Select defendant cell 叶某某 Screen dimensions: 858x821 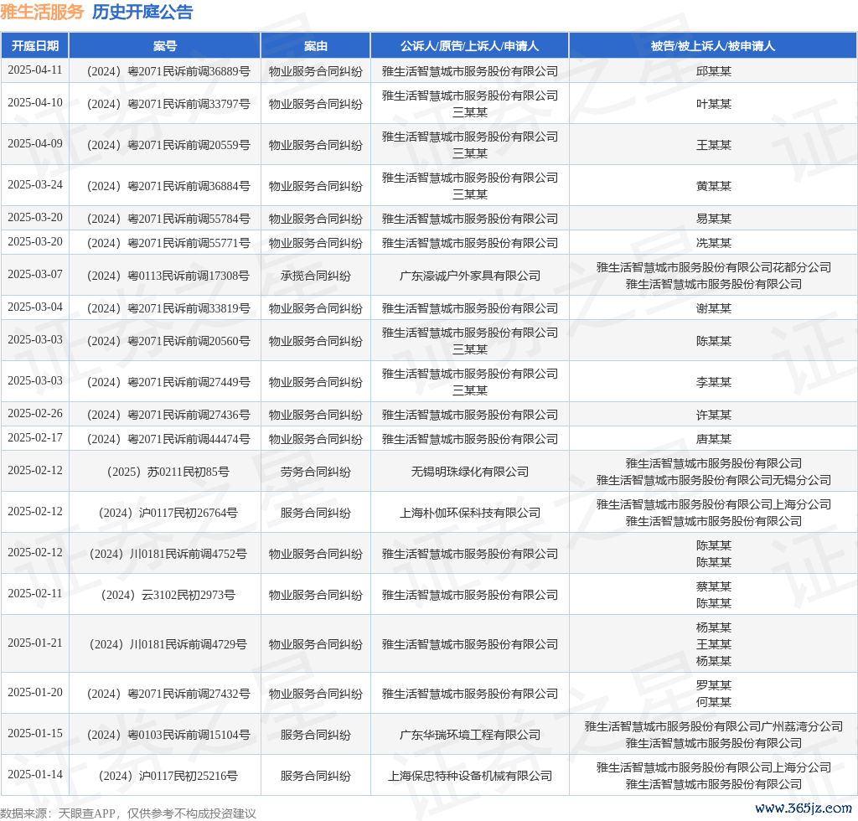[x=714, y=104]
